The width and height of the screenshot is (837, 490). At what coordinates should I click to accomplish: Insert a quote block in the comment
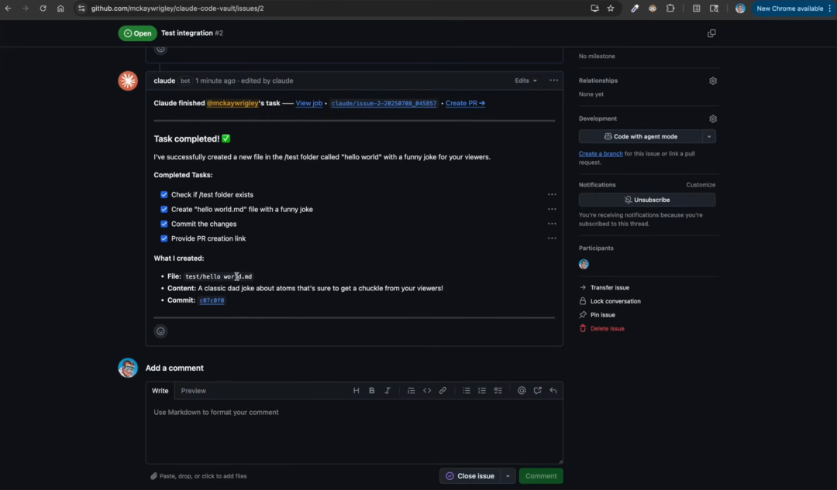point(411,391)
